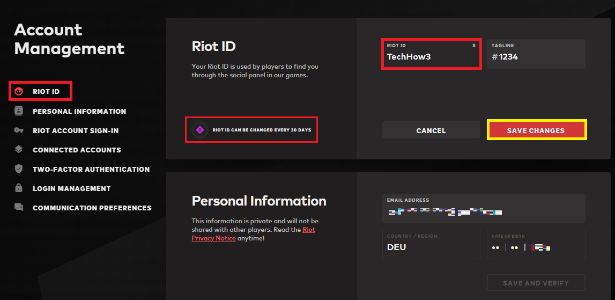Click the purple warning icon about 30 days

click(x=200, y=130)
